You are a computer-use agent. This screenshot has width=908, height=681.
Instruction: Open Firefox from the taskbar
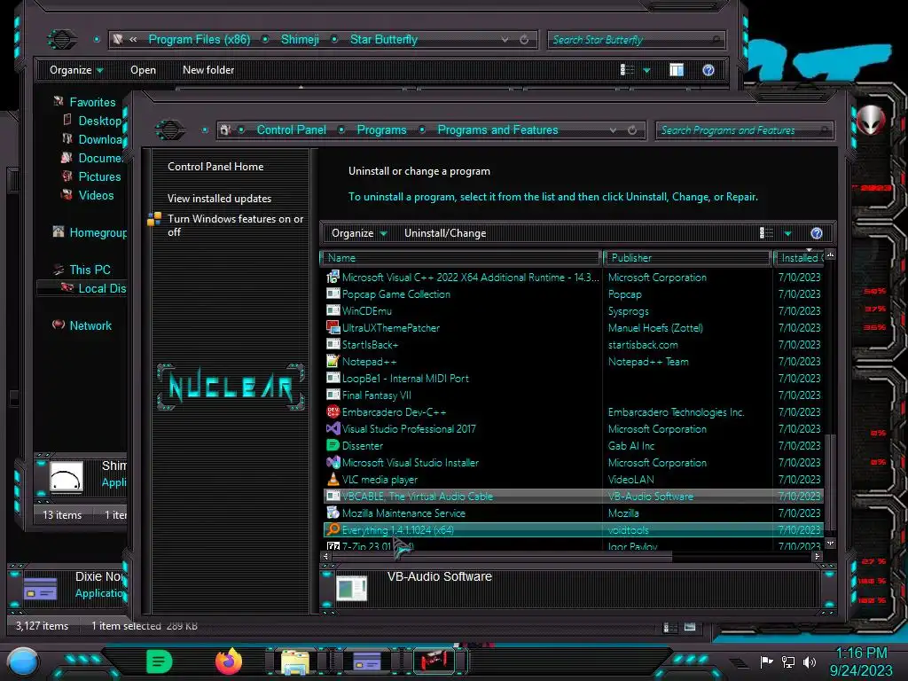(229, 661)
